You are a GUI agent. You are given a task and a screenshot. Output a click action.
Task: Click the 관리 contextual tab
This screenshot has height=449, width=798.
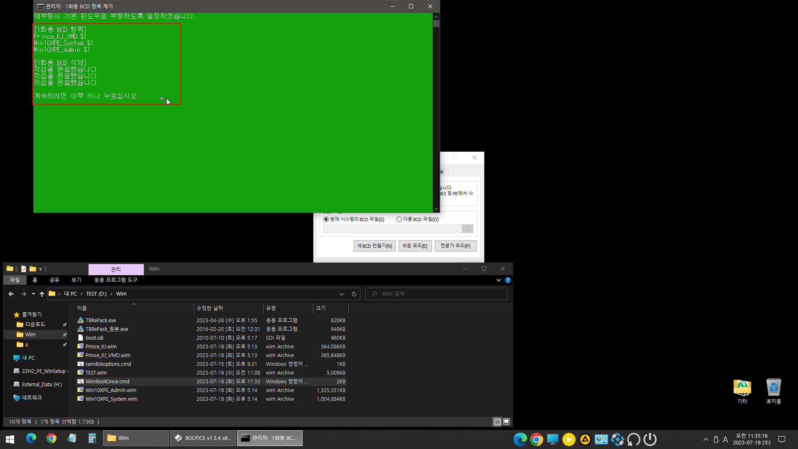pos(116,269)
